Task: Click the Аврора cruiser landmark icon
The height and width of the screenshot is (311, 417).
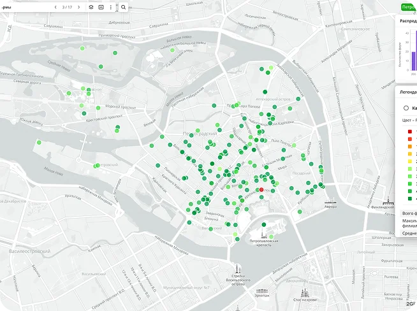Action: 331,199
